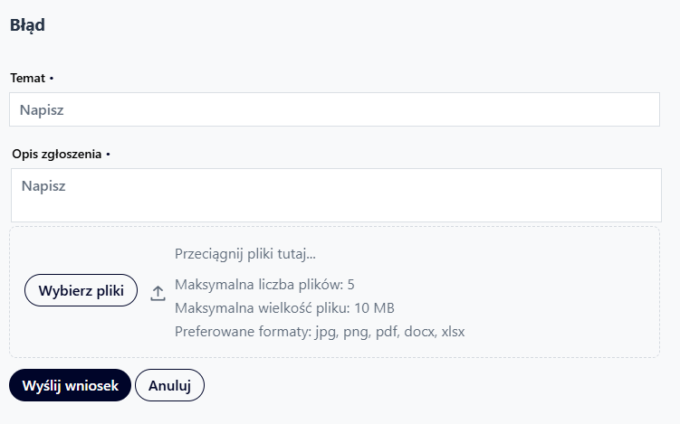Cancel the form with Anuluj
The image size is (680, 424).
(x=169, y=385)
